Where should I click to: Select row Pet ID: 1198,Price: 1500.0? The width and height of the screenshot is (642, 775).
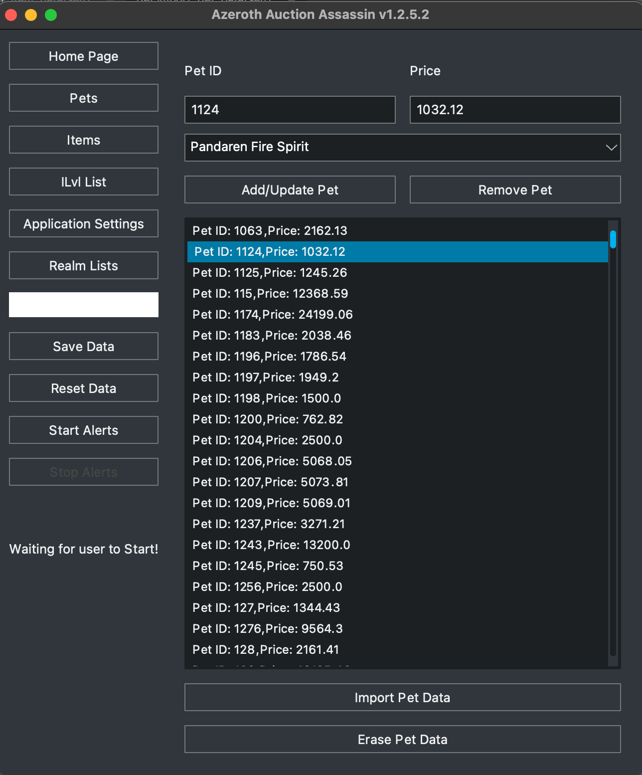pos(398,398)
